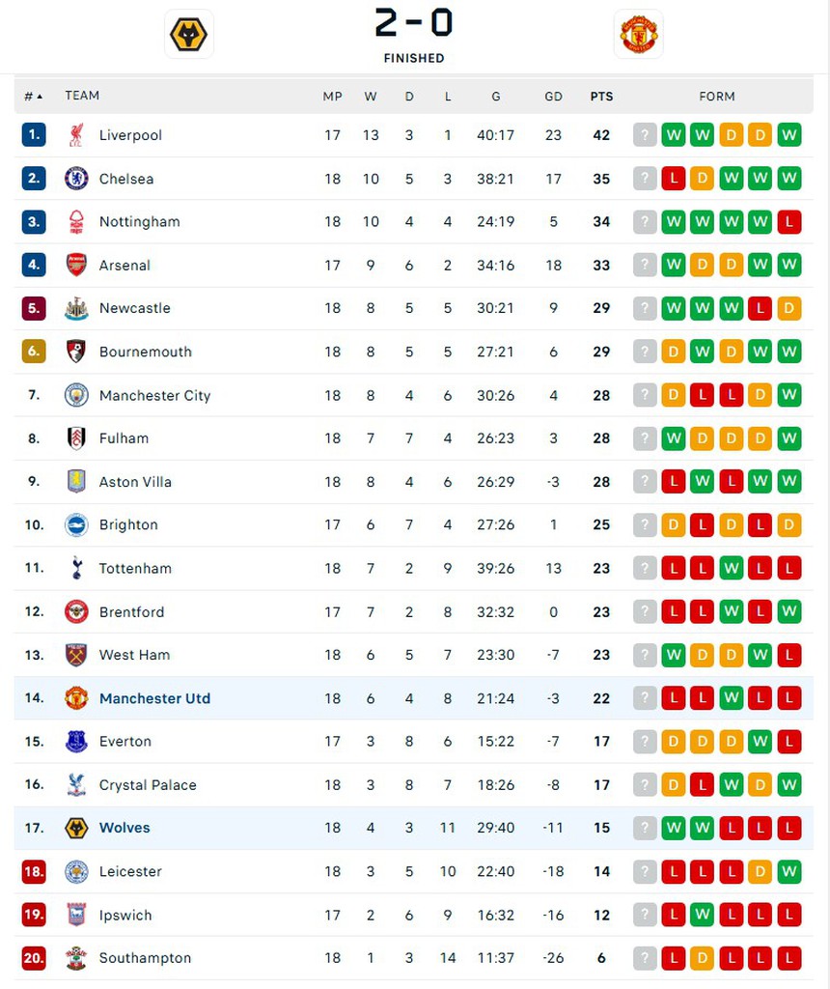
Task: Click the Crystal Palace crest icon
Action: pyautogui.click(x=76, y=784)
